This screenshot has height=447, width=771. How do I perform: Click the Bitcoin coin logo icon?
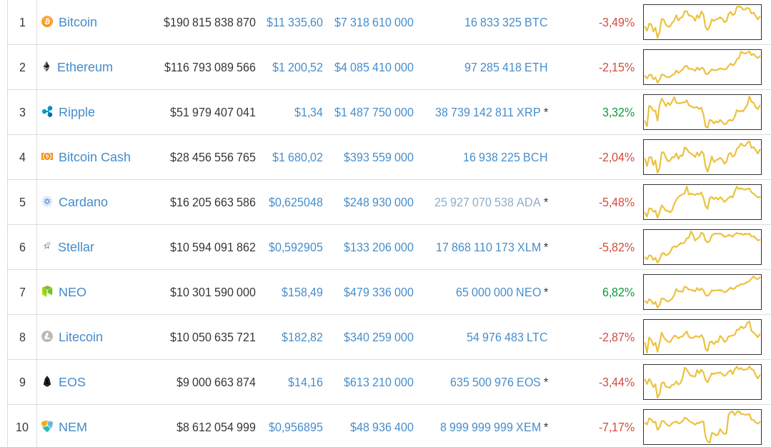47,21
